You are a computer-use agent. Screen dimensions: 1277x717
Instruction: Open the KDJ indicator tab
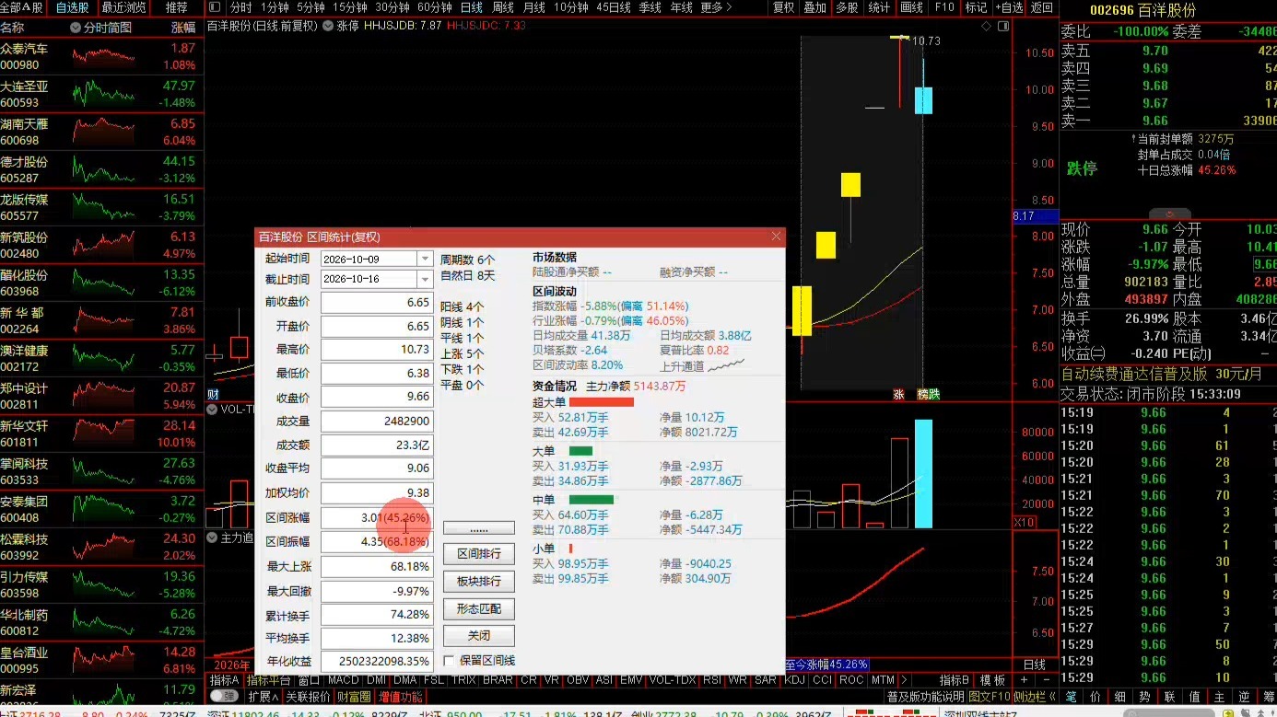pyautogui.click(x=794, y=680)
